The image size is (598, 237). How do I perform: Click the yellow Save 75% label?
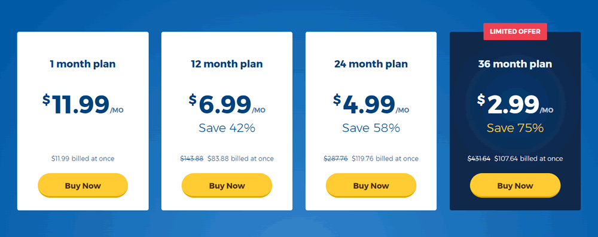tap(515, 128)
